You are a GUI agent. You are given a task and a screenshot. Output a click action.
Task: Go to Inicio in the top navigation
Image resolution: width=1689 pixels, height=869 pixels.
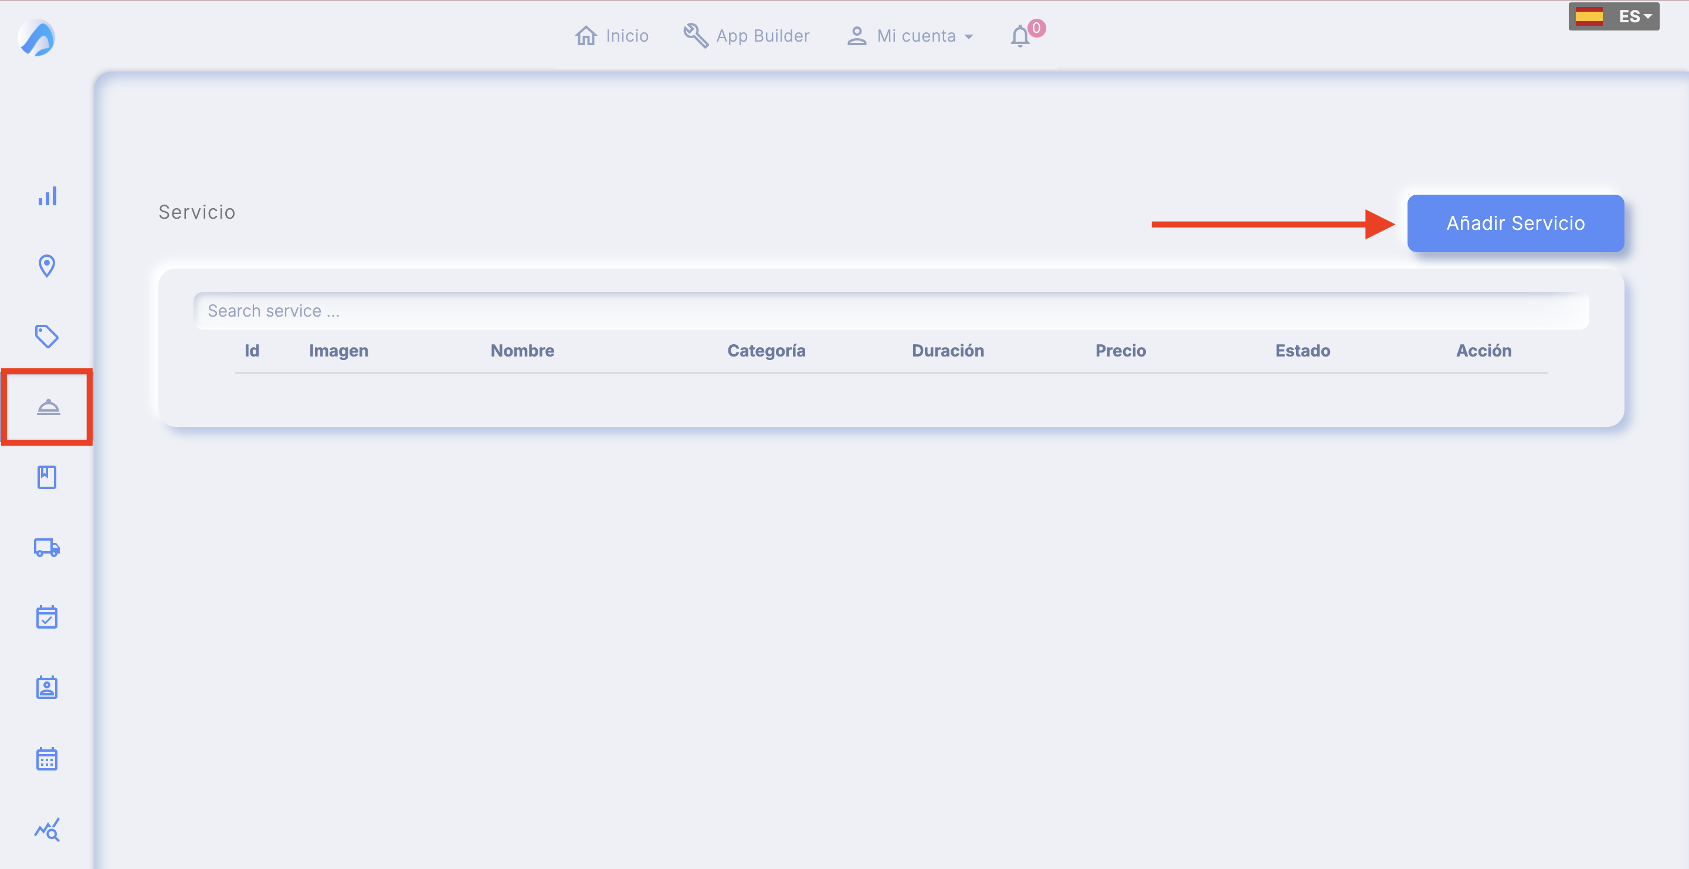612,35
